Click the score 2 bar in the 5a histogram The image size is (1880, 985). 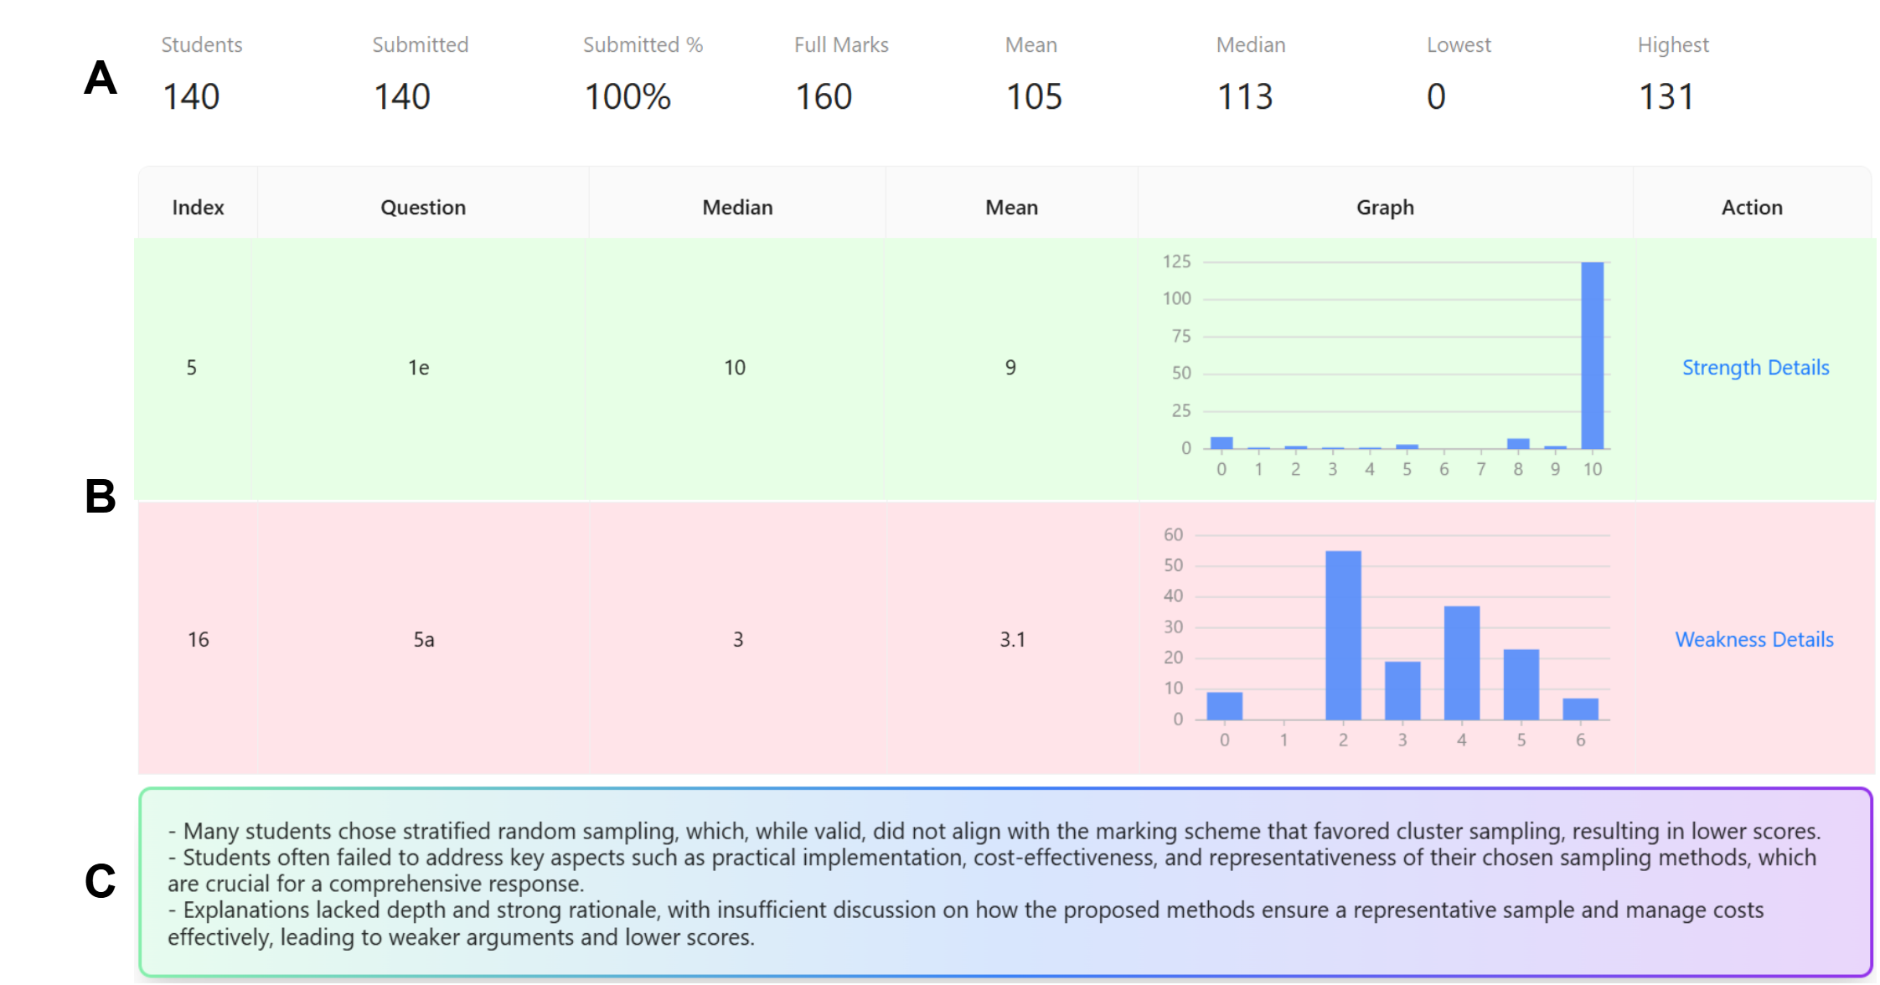coord(1343,637)
